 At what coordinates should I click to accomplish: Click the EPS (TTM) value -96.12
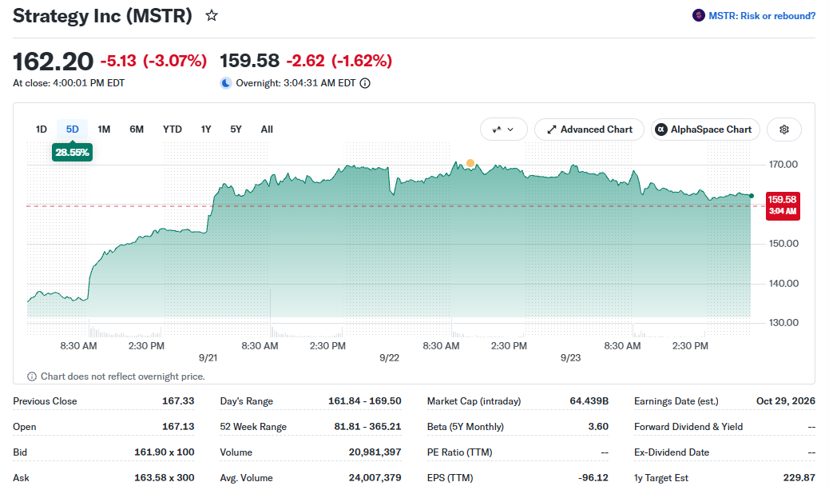[x=593, y=477]
